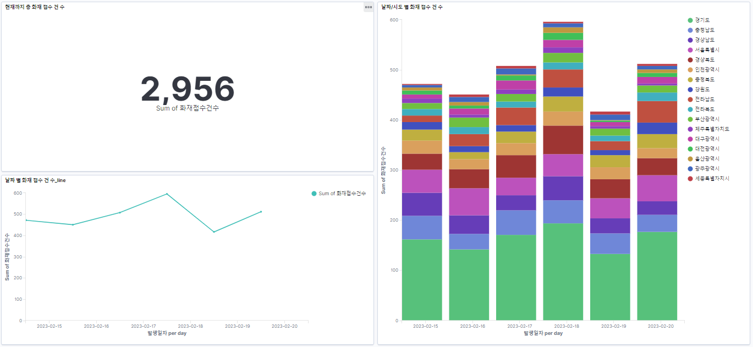Click the line chart peak data point
Image resolution: width=753 pixels, height=347 pixels.
coord(167,194)
